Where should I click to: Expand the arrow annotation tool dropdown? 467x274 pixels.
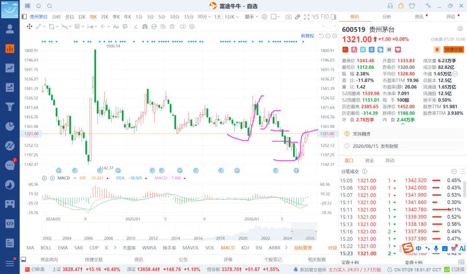click(x=109, y=26)
